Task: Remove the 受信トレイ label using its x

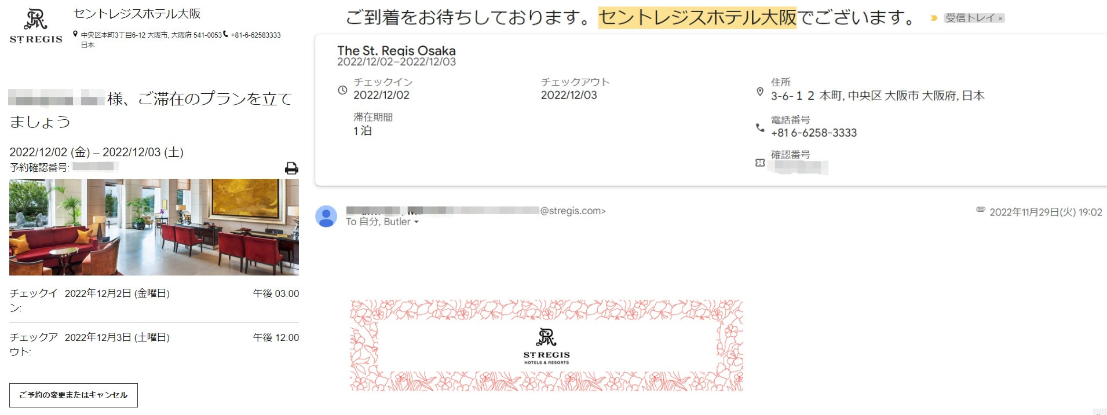Action: [x=1000, y=19]
